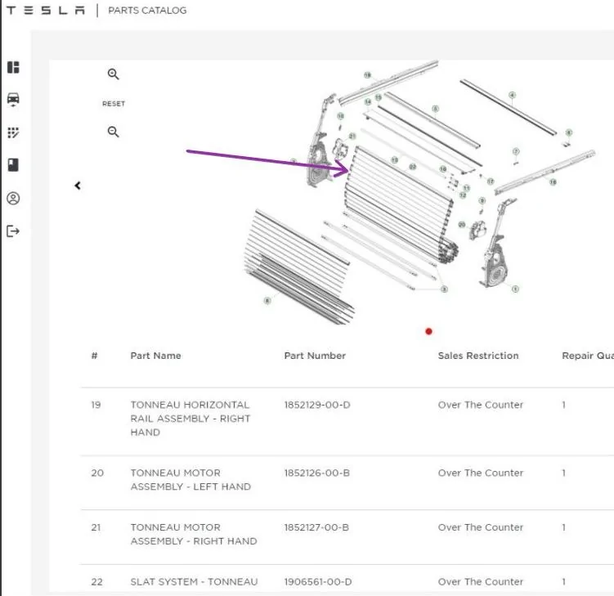
Task: Click part number 1852129-00-D
Action: pyautogui.click(x=317, y=405)
